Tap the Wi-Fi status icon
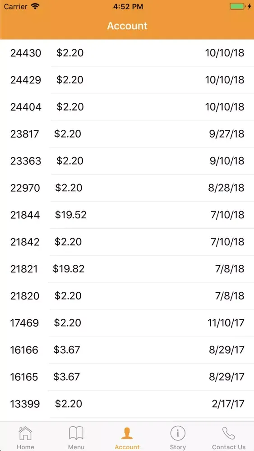The width and height of the screenshot is (254, 451). tap(35, 7)
